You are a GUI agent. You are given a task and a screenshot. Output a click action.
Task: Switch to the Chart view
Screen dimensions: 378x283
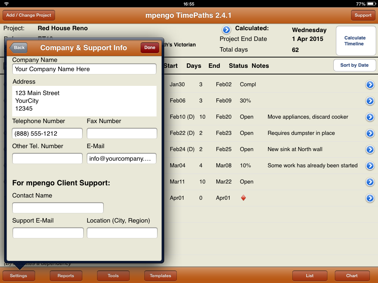(x=352, y=276)
